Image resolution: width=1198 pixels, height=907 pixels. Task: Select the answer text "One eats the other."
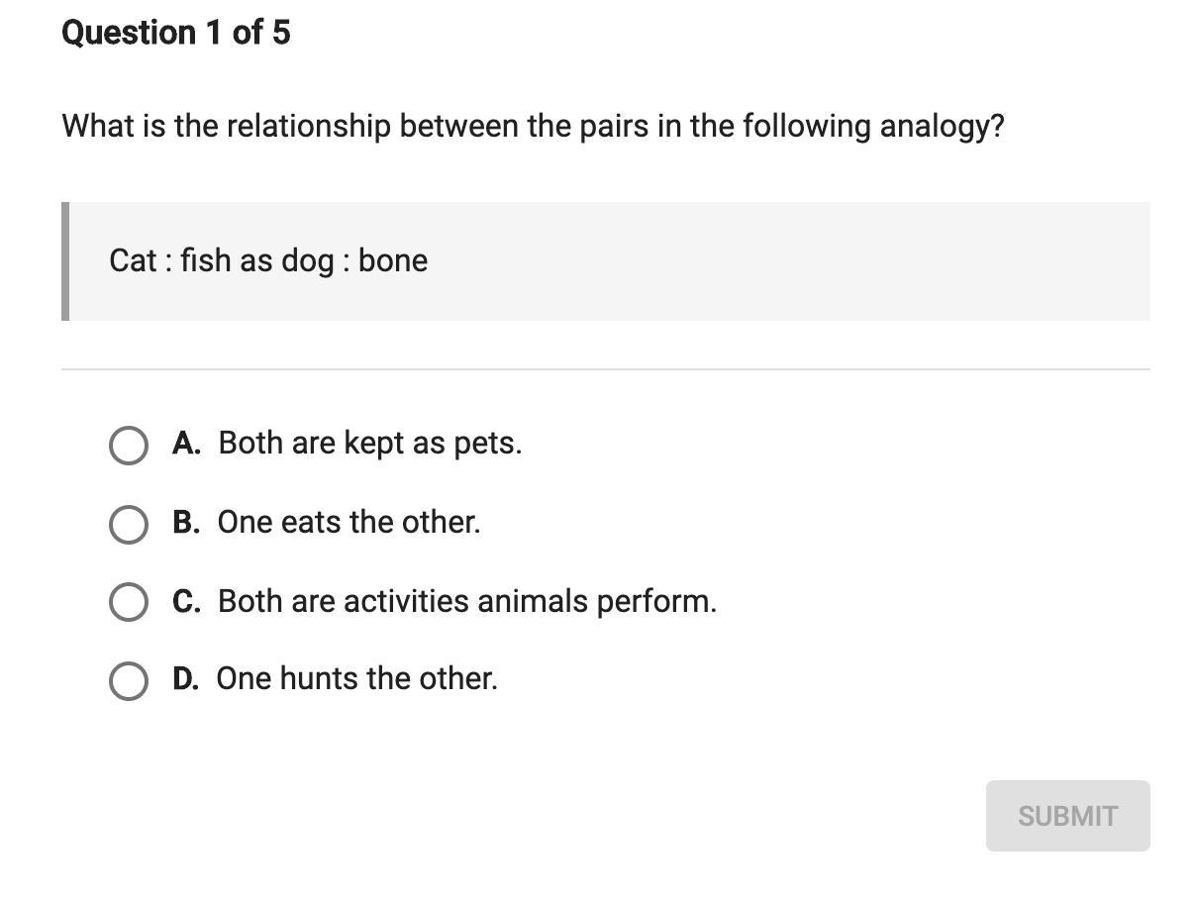349,522
